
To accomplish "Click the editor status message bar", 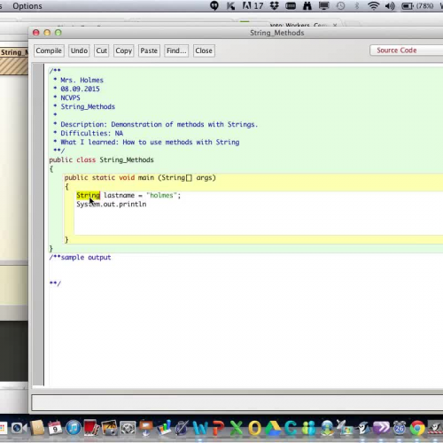I will coord(237,402).
